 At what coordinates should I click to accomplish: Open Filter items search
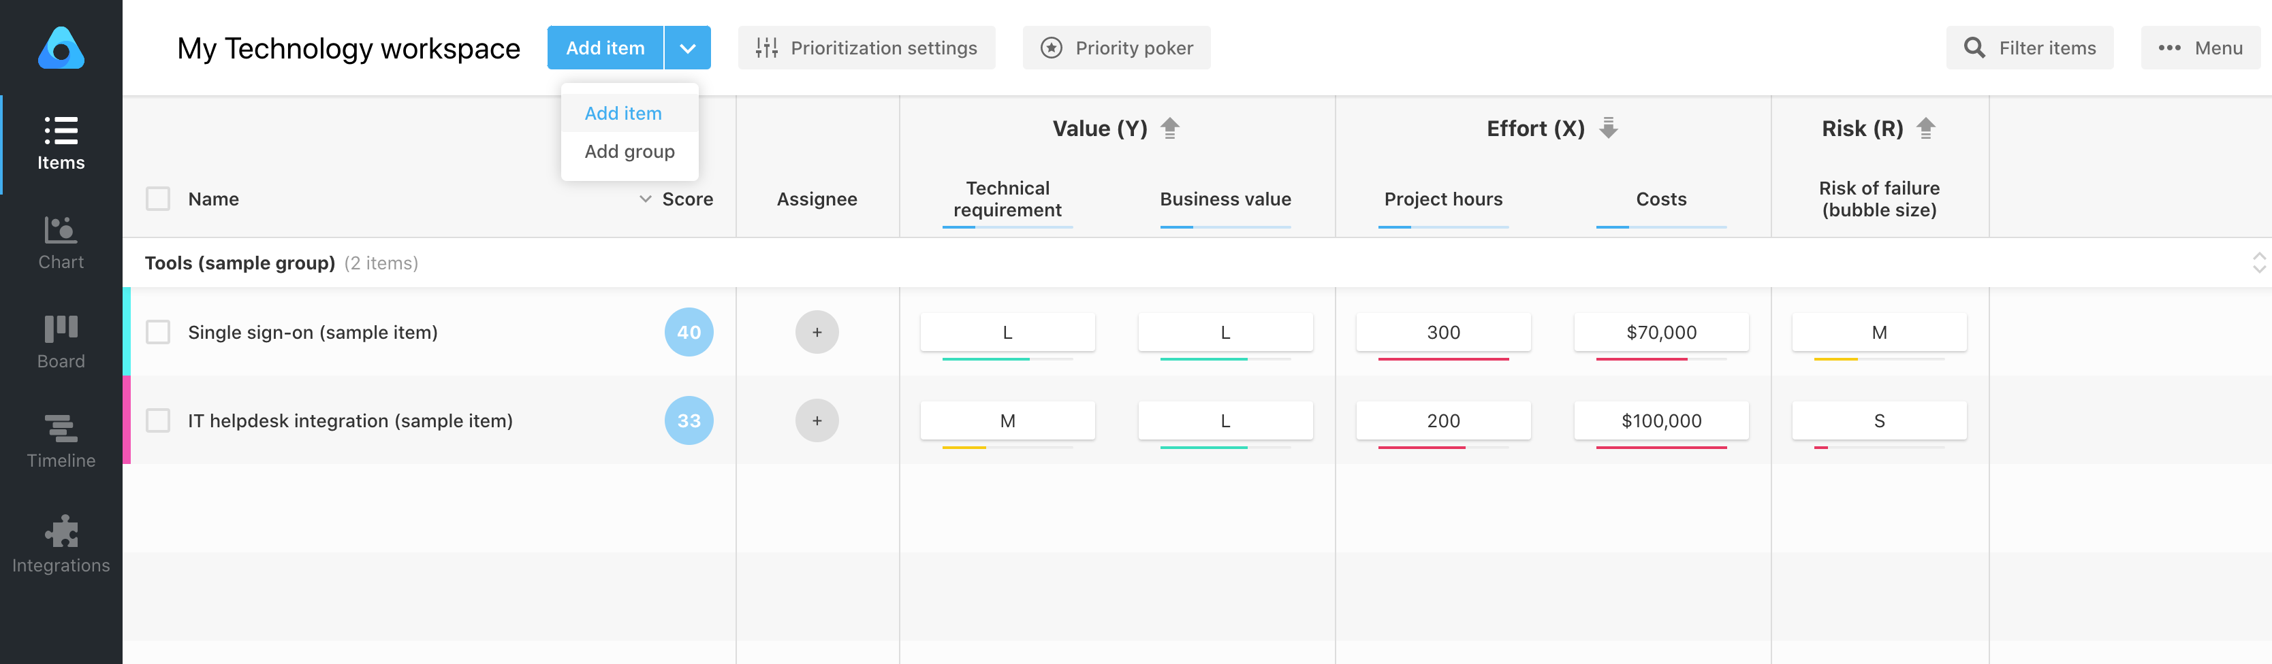2029,48
